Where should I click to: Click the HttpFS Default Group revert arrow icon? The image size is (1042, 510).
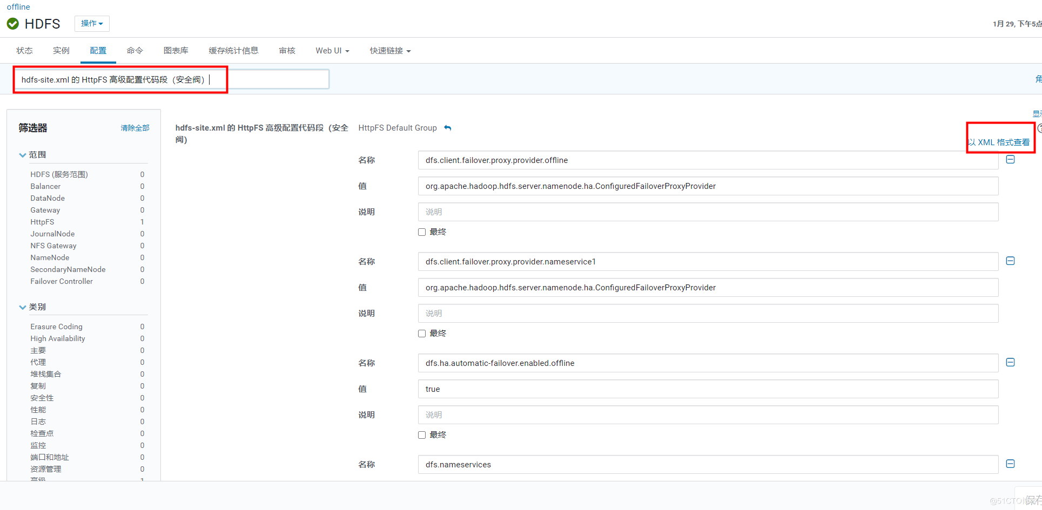pyautogui.click(x=447, y=128)
